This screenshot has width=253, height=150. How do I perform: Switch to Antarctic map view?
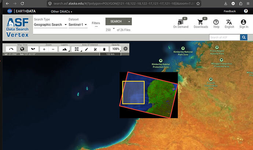point(33,49)
